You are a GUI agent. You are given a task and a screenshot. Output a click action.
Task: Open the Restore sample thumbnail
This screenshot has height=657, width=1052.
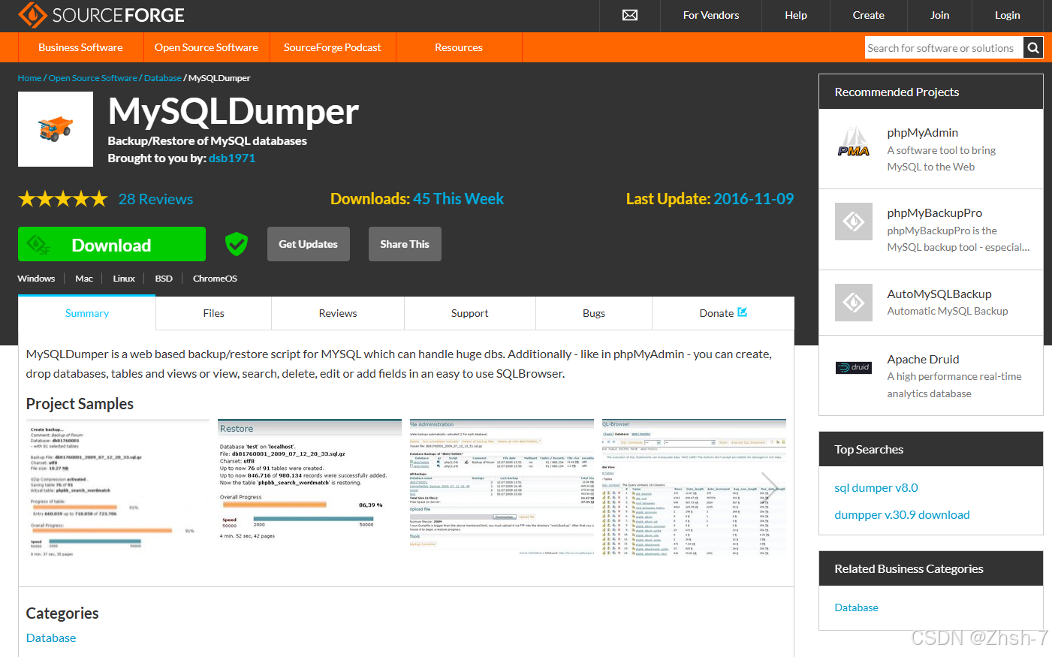pyautogui.click(x=309, y=488)
